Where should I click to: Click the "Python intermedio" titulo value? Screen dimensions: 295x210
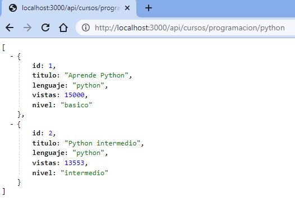point(102,143)
